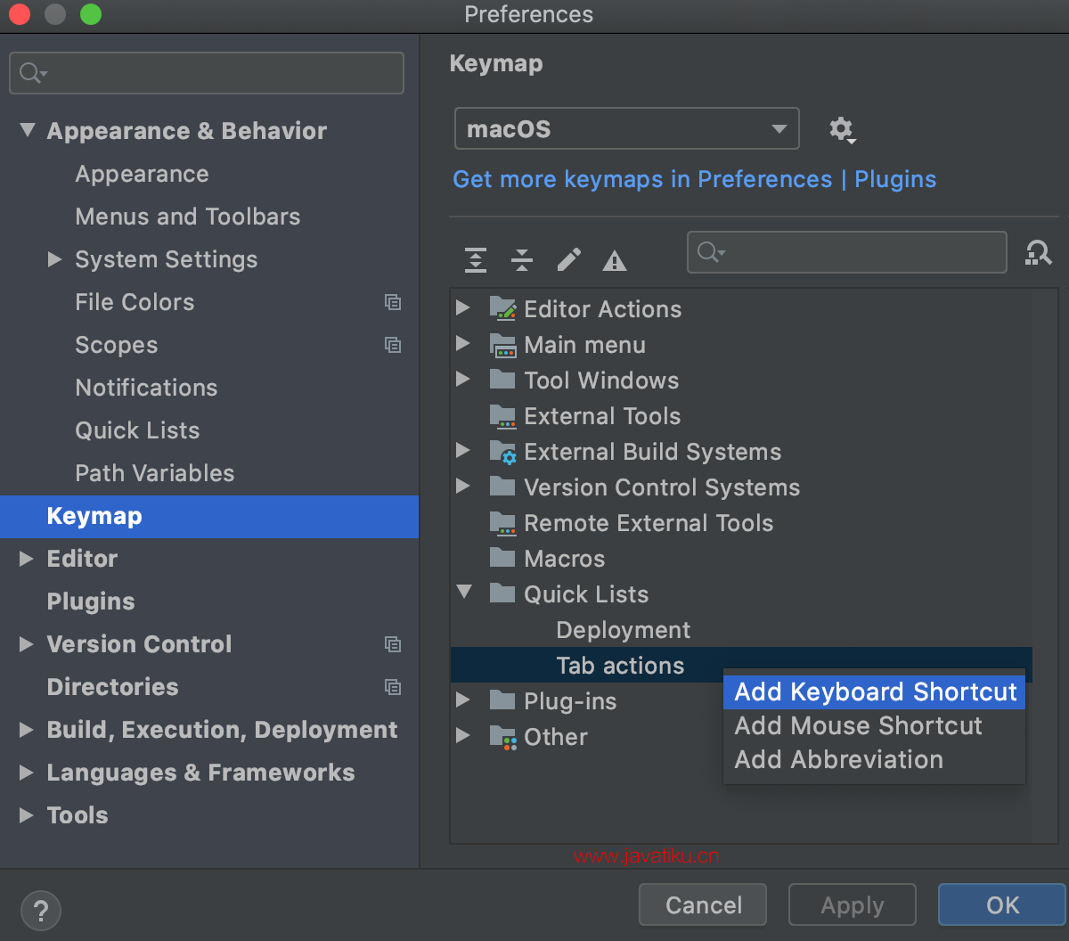The image size is (1069, 941).
Task: Click the Macros folder icon
Action: pyautogui.click(x=503, y=559)
